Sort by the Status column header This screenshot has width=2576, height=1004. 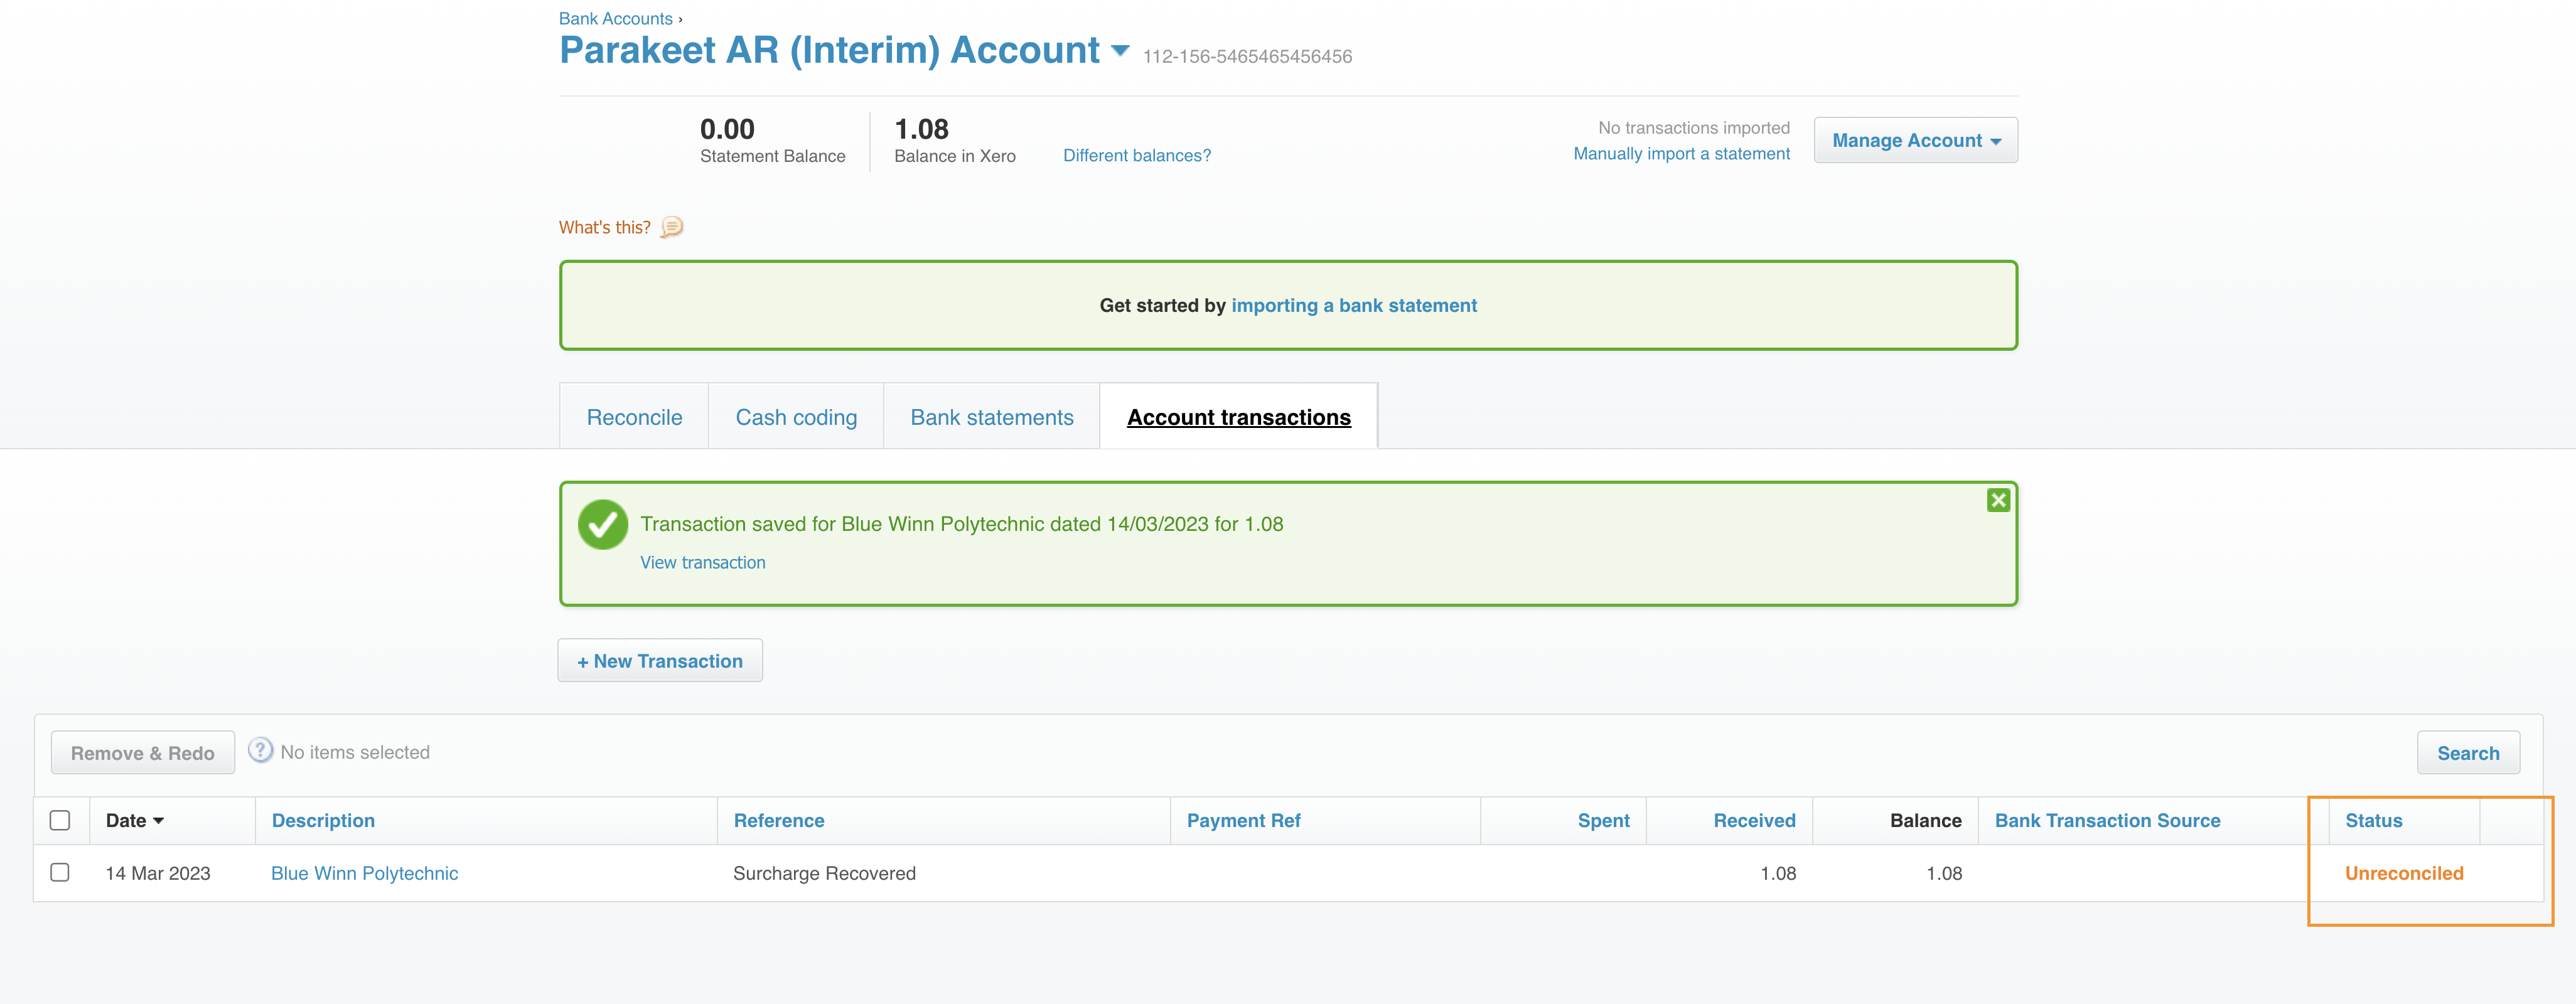pyautogui.click(x=2373, y=821)
